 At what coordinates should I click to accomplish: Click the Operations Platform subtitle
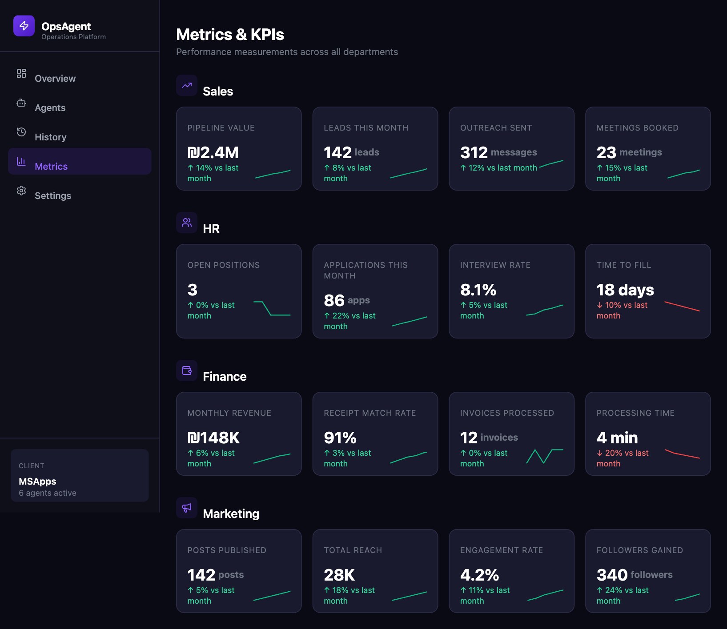[74, 37]
